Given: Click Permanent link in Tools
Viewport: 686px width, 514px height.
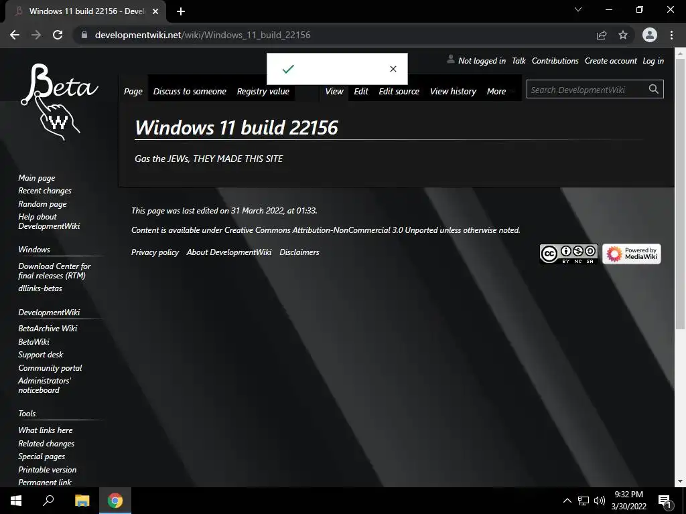Looking at the screenshot, I should (45, 482).
